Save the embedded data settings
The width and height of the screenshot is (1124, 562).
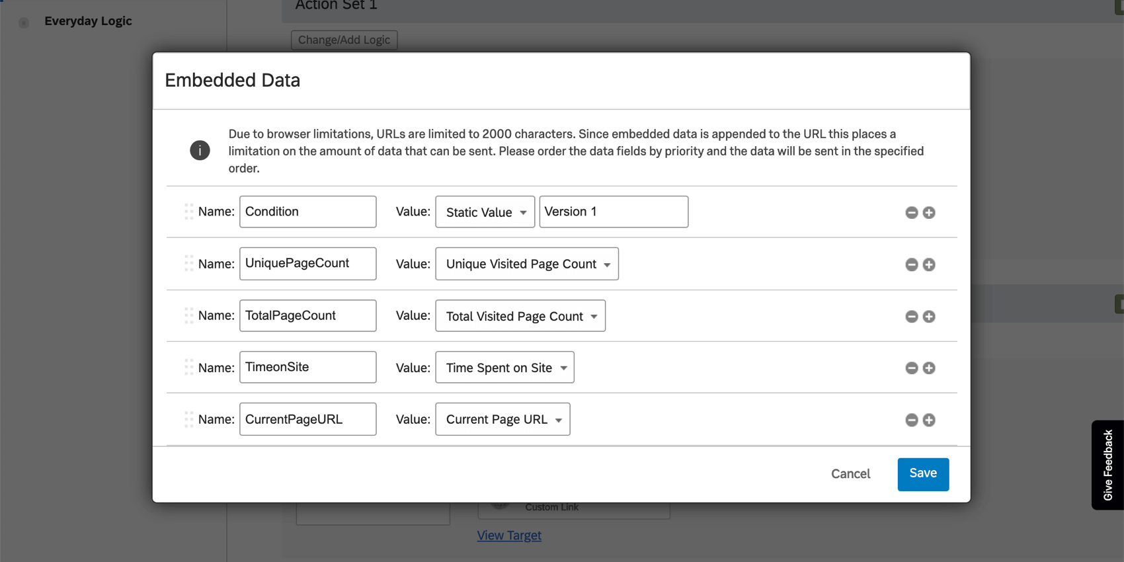922,474
